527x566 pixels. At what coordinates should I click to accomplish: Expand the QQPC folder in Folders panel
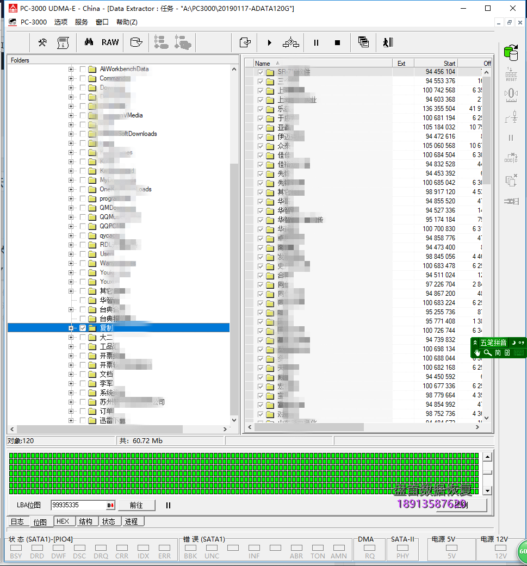pos(71,226)
